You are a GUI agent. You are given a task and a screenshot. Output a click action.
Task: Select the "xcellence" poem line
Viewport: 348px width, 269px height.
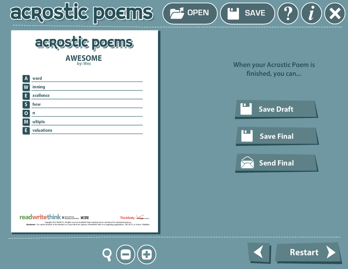coord(41,96)
